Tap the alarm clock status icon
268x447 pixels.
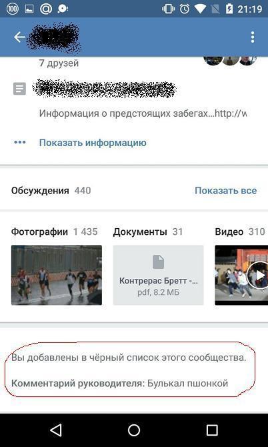tap(185, 9)
